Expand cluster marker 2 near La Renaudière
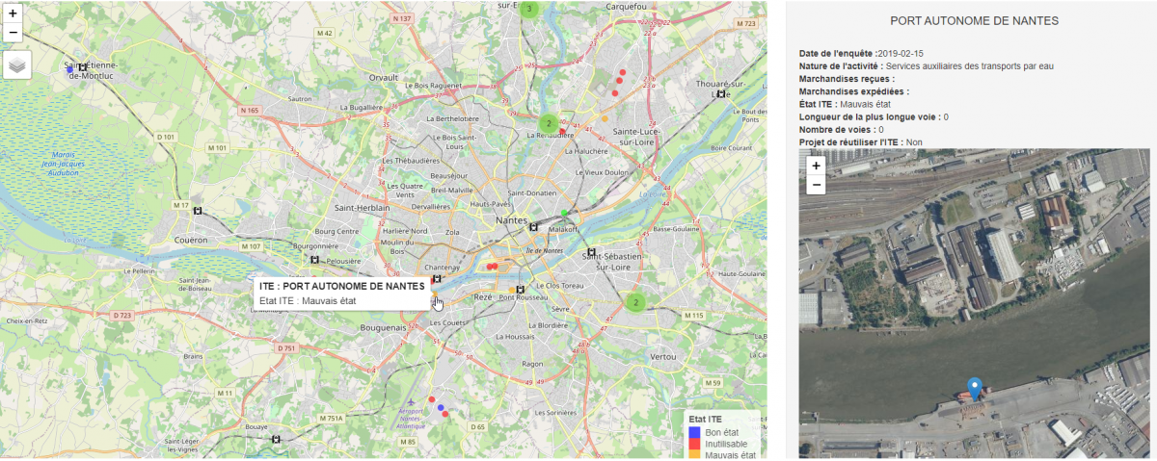The image size is (1157, 461). pyautogui.click(x=548, y=123)
